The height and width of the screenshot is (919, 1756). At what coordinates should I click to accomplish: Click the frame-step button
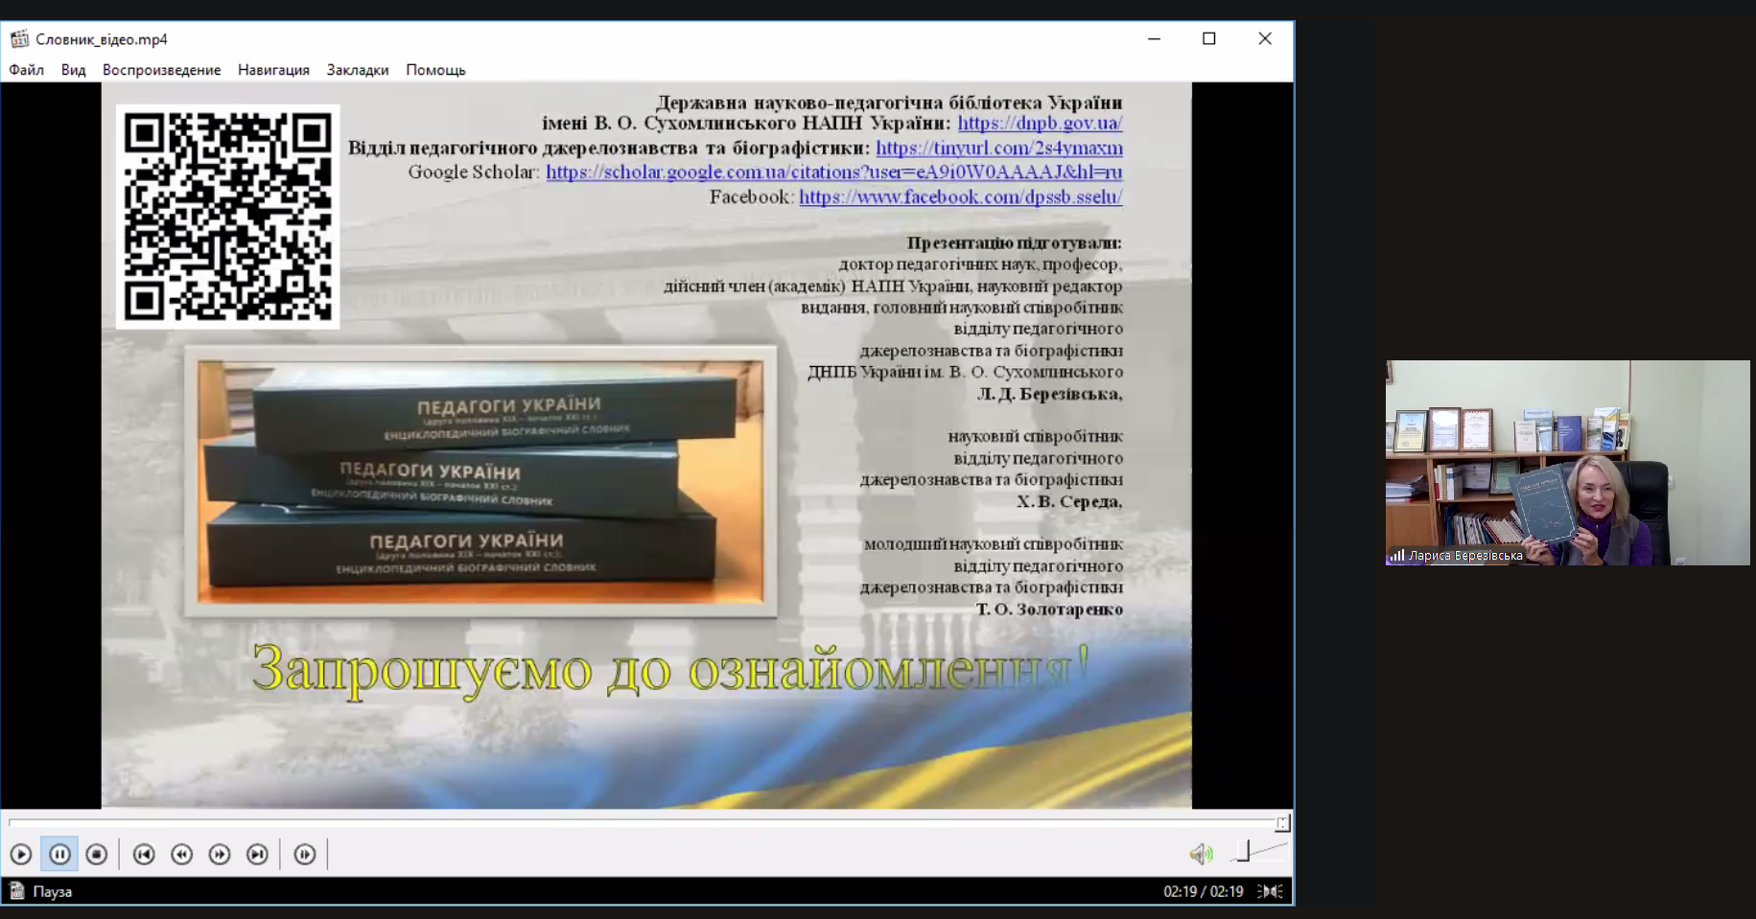(x=305, y=854)
